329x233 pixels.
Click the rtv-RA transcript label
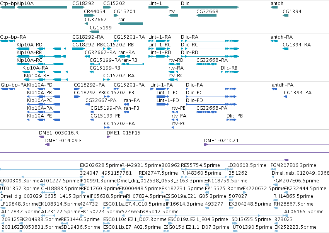point(176,68)
